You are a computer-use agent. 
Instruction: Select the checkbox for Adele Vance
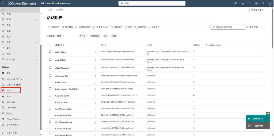click(x=50, y=51)
